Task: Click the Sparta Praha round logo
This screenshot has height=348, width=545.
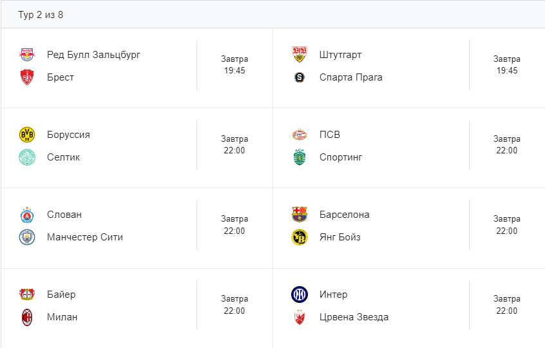Action: tap(299, 77)
